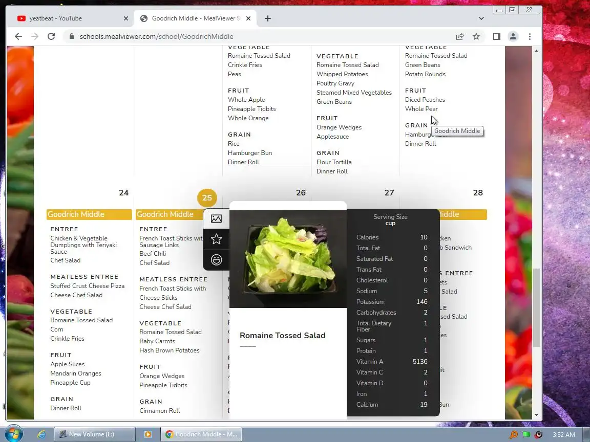The height and width of the screenshot is (442, 590).
Task: Click the Vitamin A value 5136
Action: click(420, 362)
